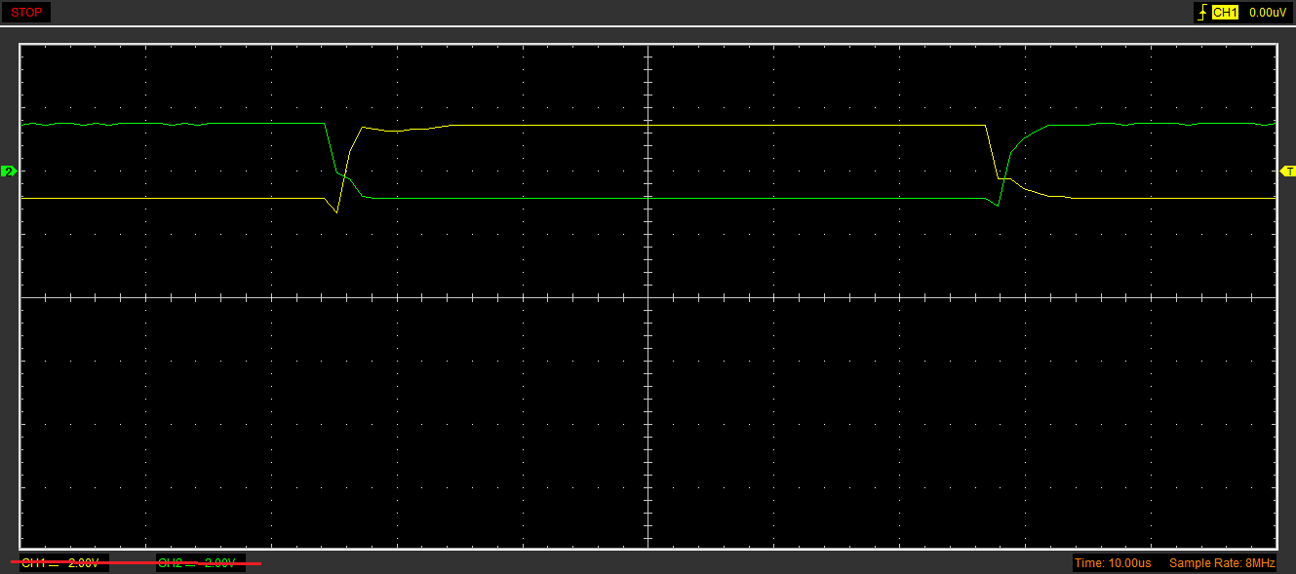Click the yellow T trigger level marker
This screenshot has height=574, width=1296.
[x=1288, y=172]
